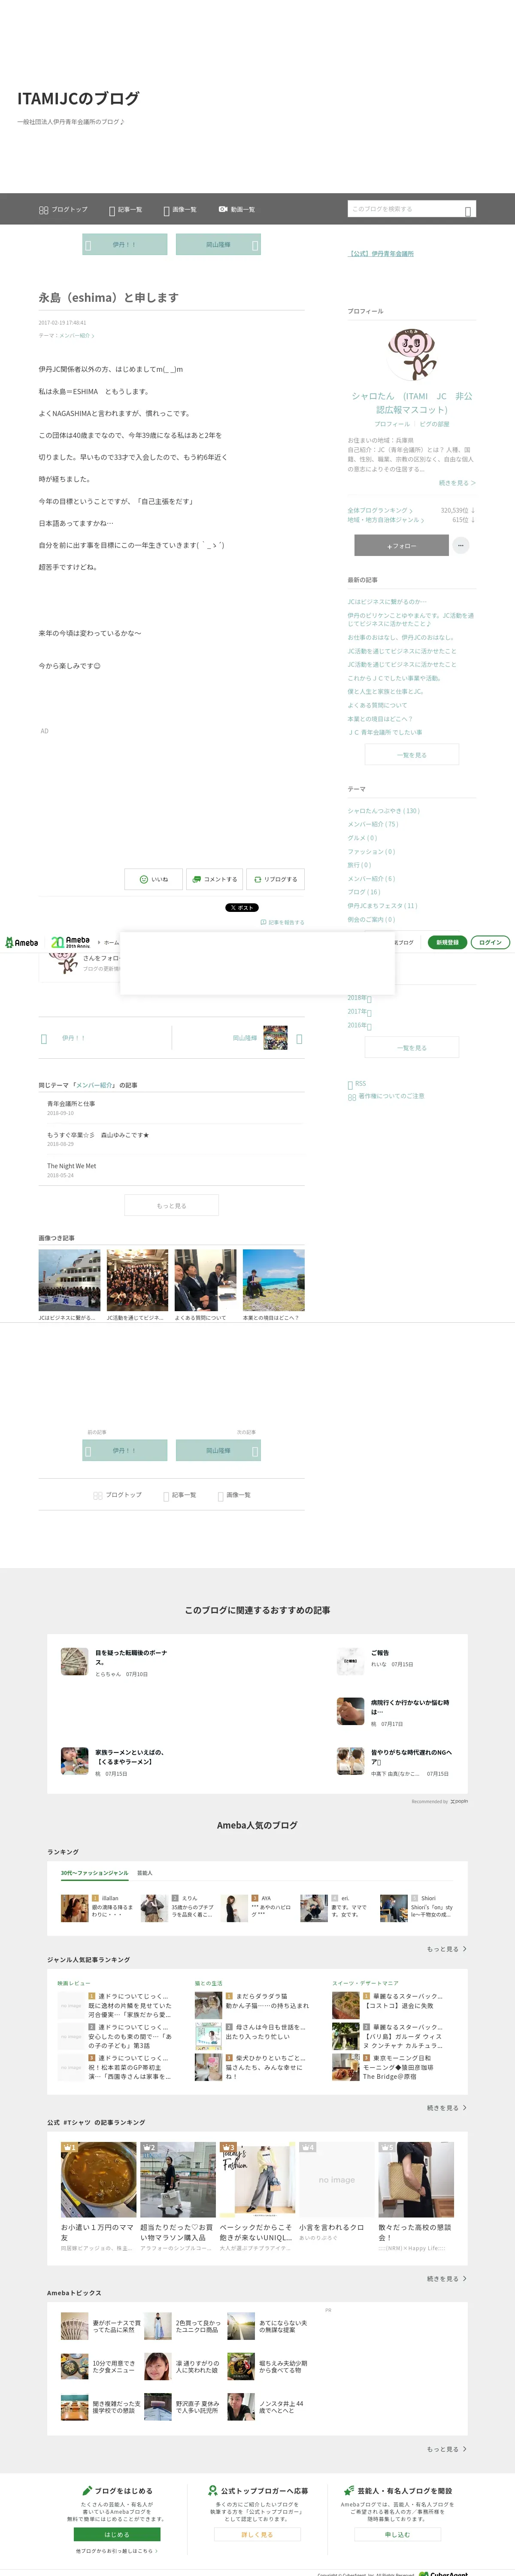Expand the 2017年 archive
Image resolution: width=515 pixels, height=2576 pixels.
[x=359, y=1012]
